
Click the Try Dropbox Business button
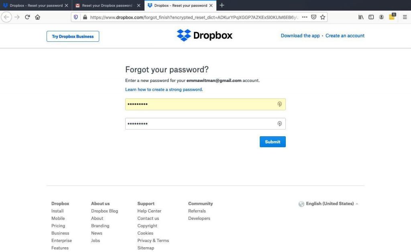pyautogui.click(x=73, y=36)
